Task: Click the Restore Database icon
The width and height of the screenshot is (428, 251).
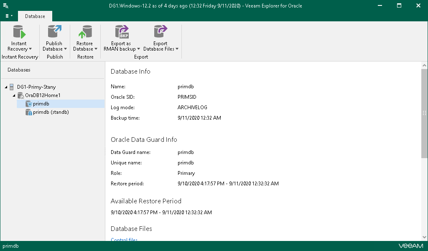Action: click(x=85, y=32)
